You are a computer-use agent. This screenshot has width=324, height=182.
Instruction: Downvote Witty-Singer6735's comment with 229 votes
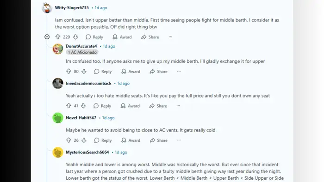click(75, 37)
